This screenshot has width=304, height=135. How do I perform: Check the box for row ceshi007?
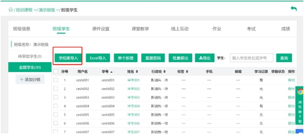[56, 132]
